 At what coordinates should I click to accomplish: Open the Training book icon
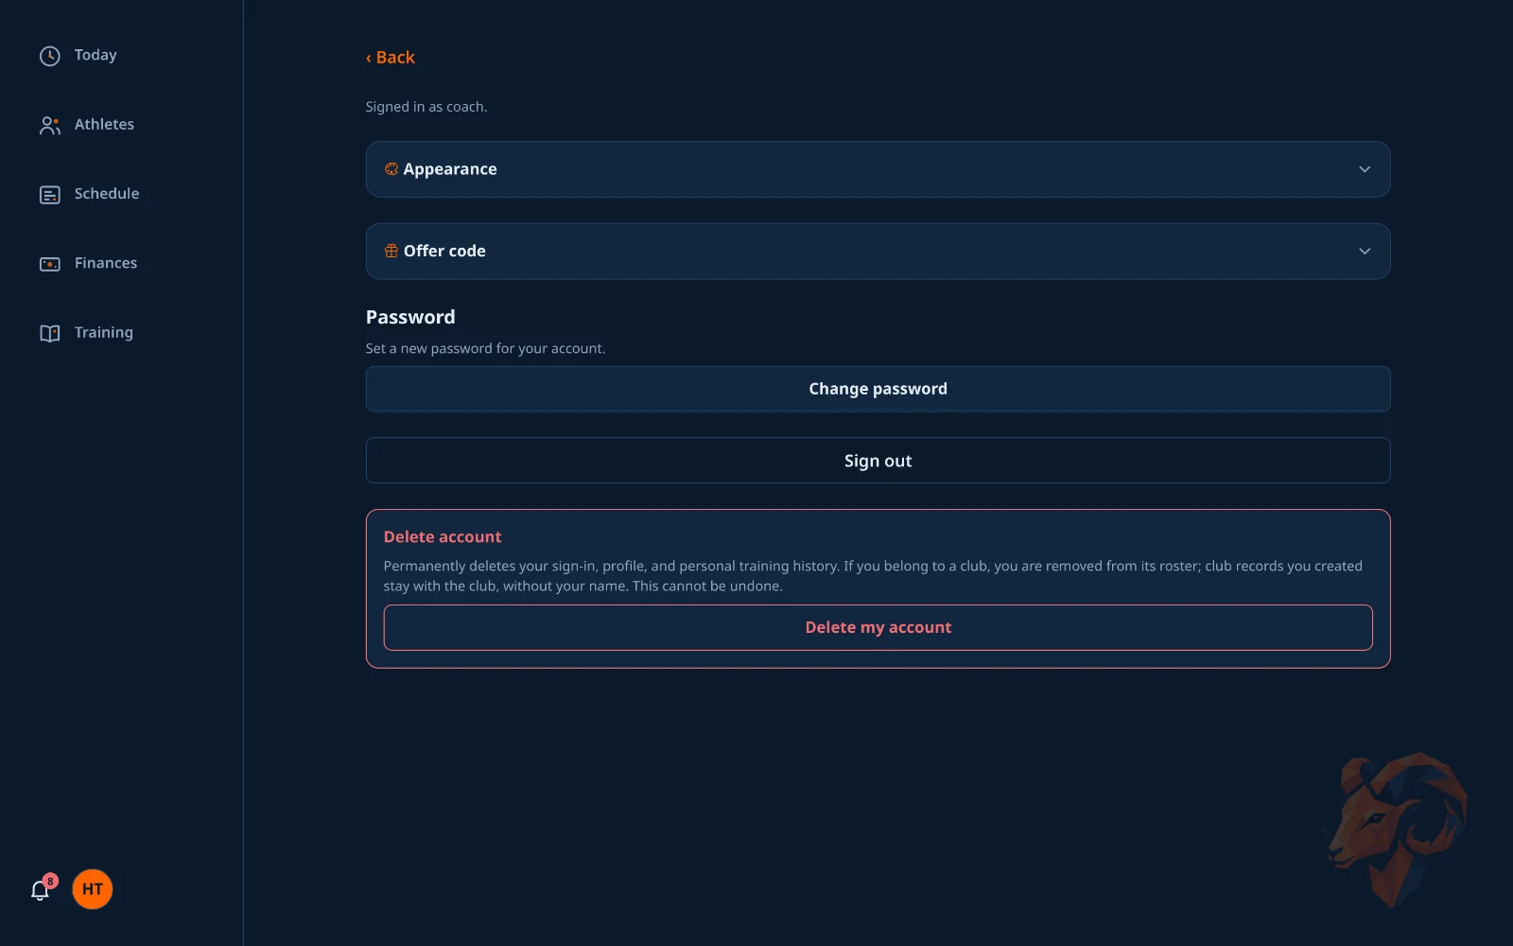click(50, 333)
